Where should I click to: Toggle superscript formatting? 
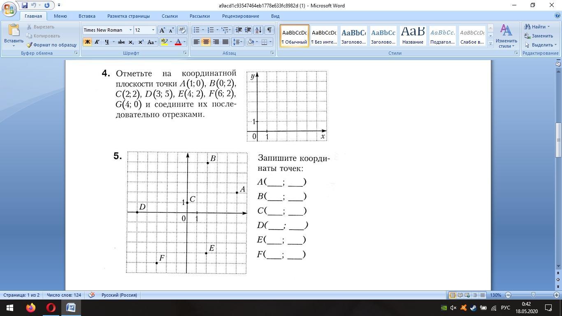pos(140,42)
